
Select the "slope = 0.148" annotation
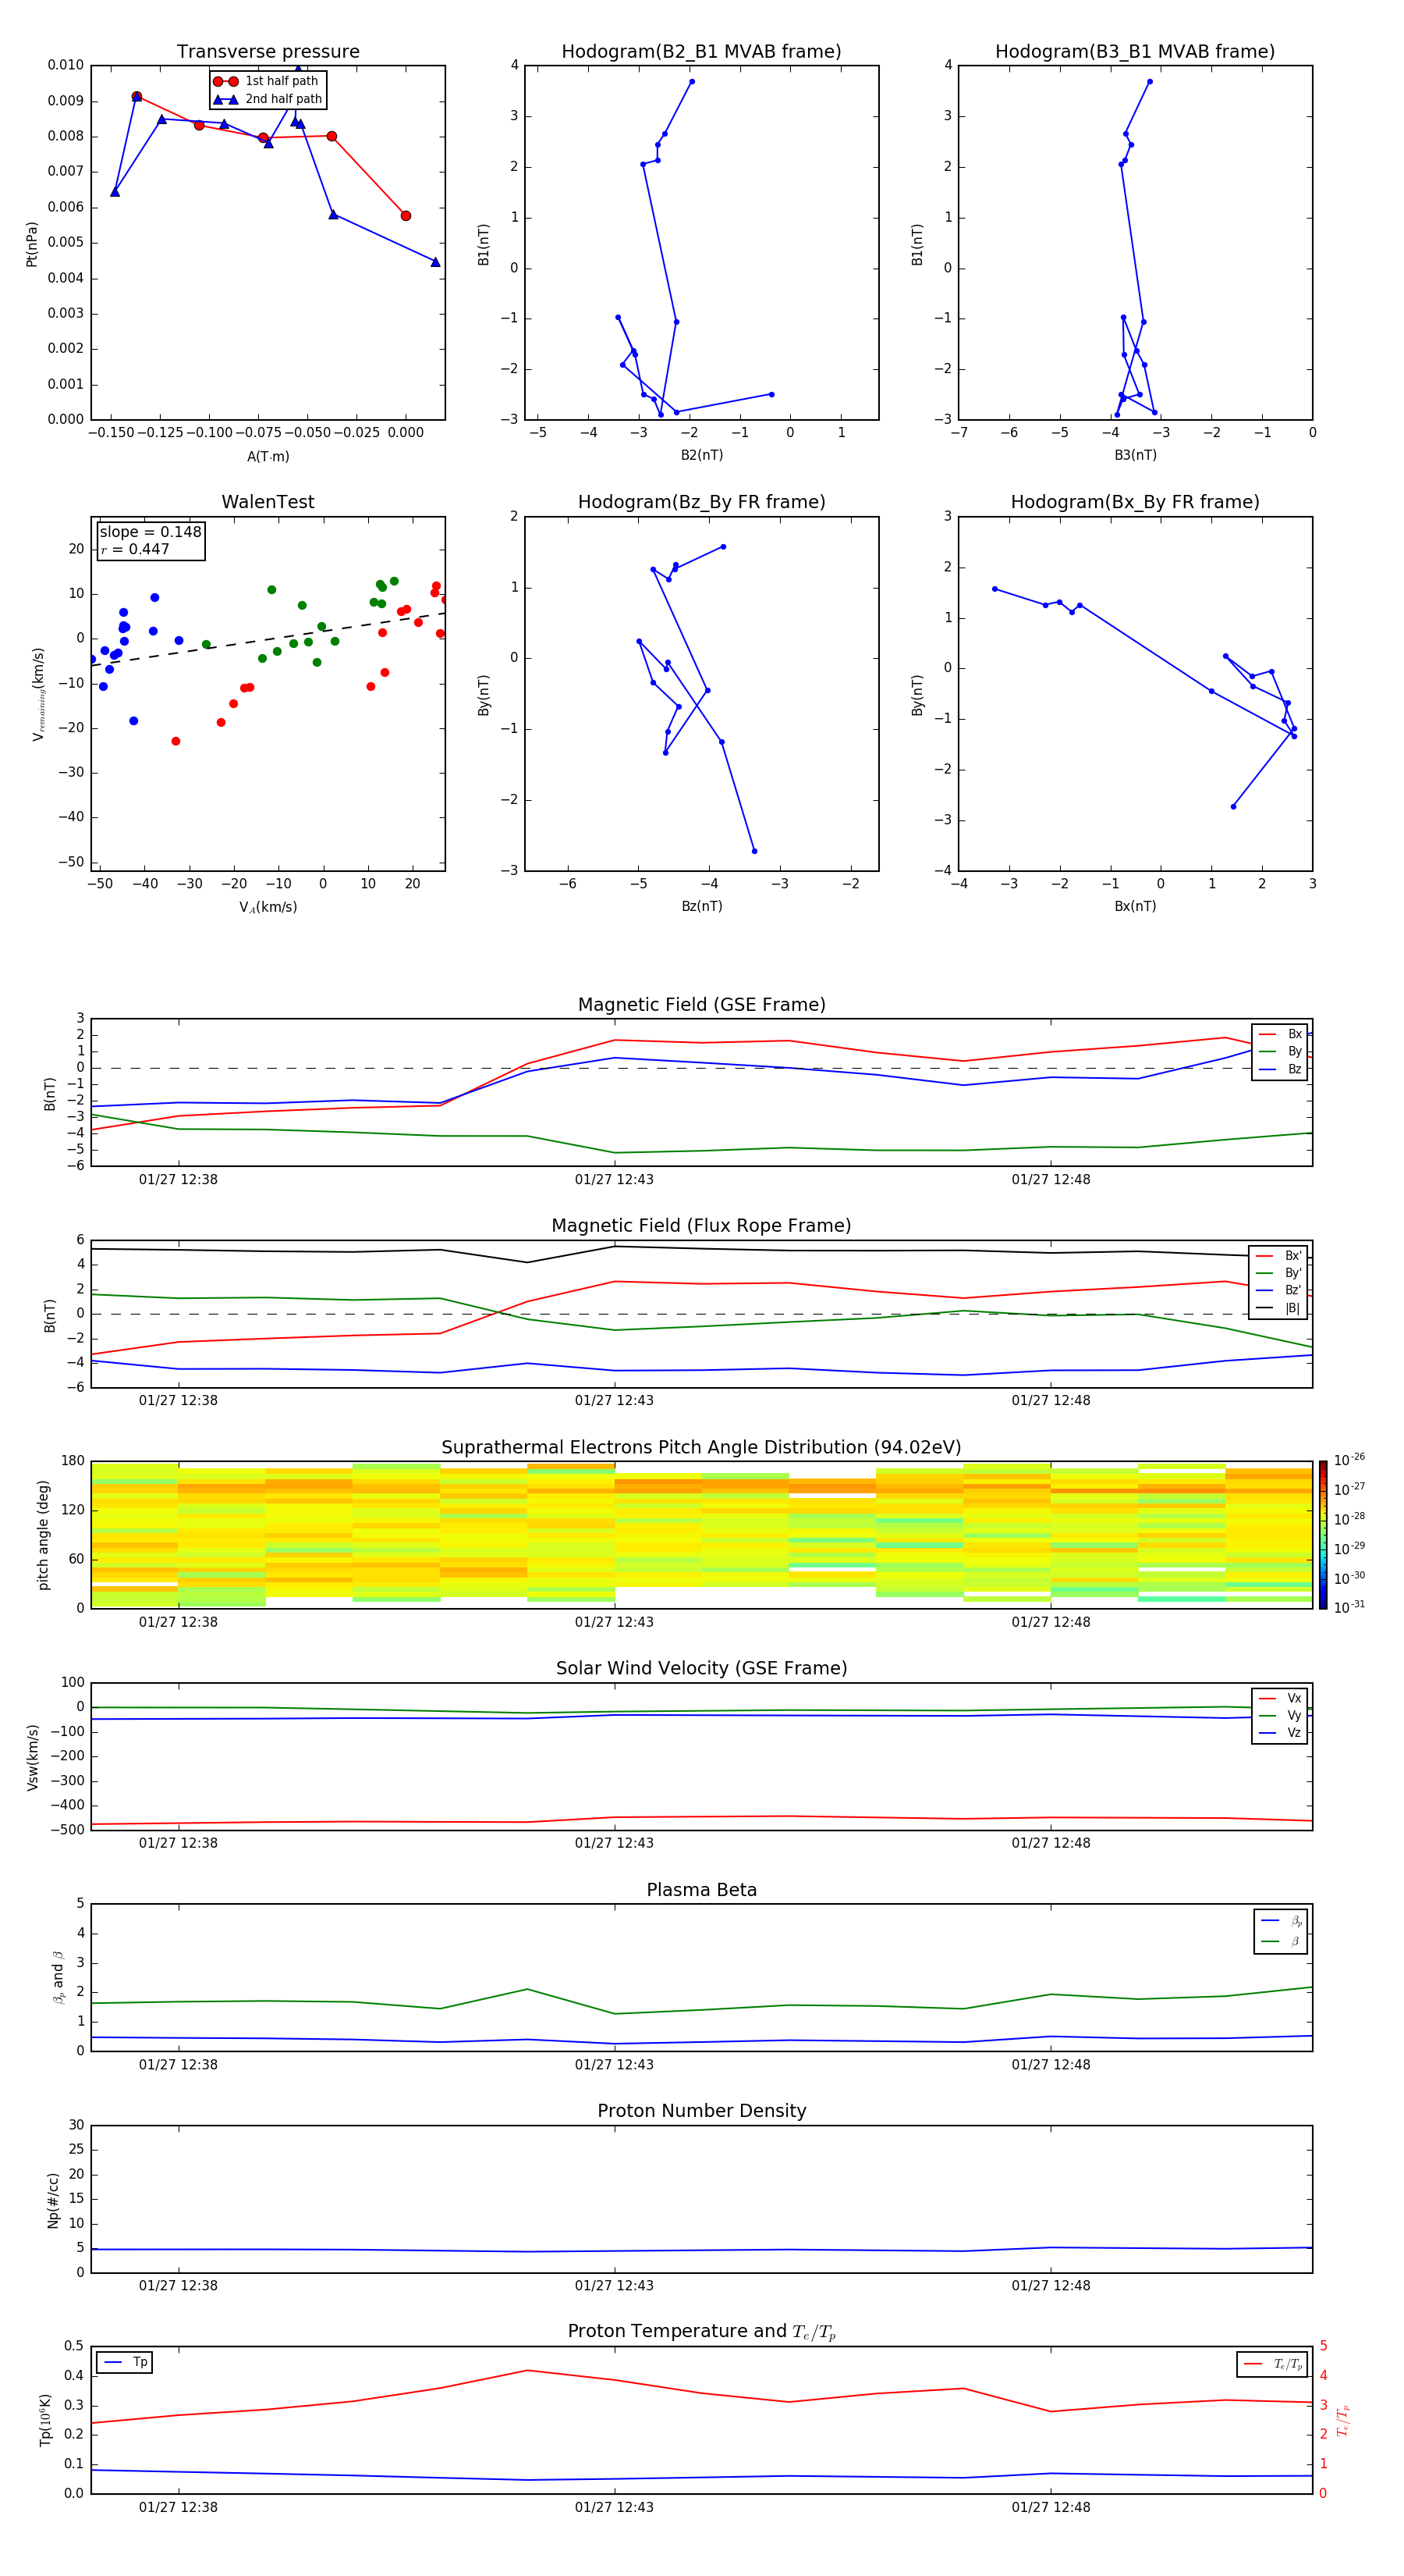coord(151,532)
